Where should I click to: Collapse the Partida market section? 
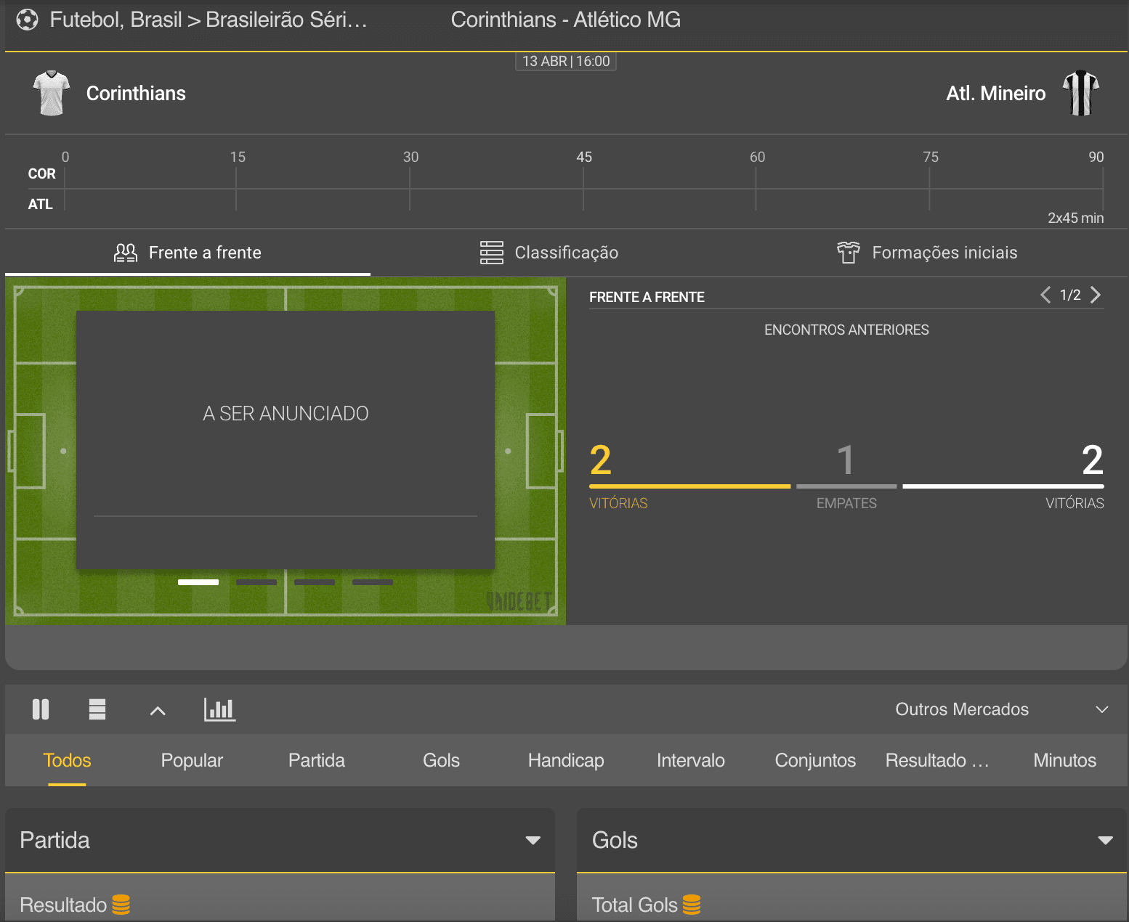tap(533, 841)
